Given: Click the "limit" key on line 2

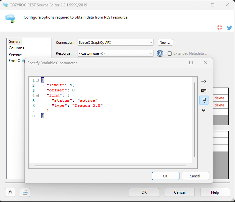Looking at the screenshot, I should [56, 85].
